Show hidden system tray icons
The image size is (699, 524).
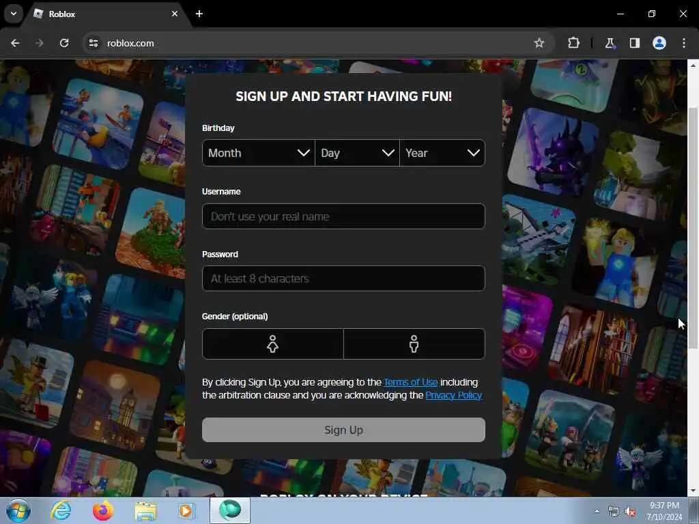[x=597, y=511]
